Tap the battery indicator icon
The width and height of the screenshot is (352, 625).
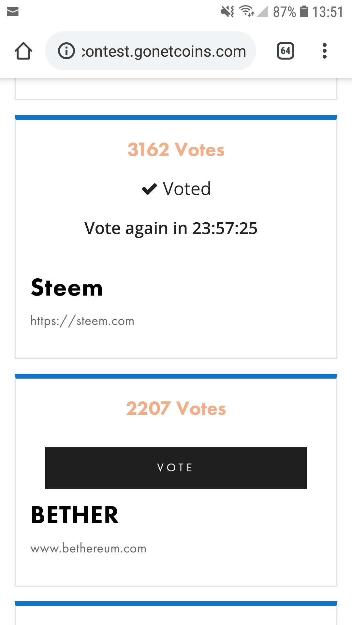[304, 11]
